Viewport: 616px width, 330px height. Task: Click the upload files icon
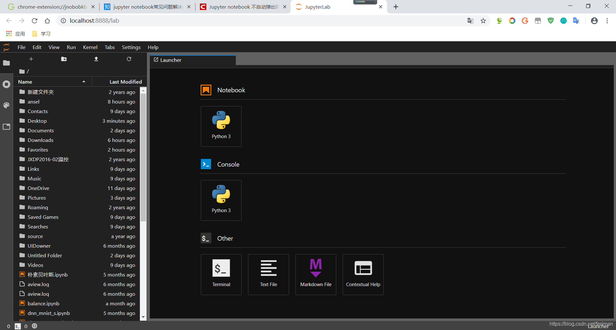[96, 59]
